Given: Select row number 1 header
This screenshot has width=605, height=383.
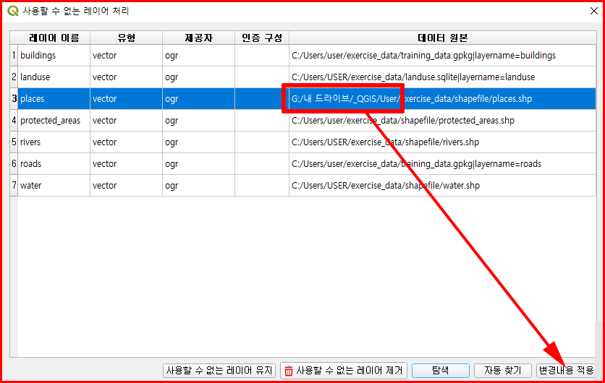Looking at the screenshot, I should coord(14,55).
